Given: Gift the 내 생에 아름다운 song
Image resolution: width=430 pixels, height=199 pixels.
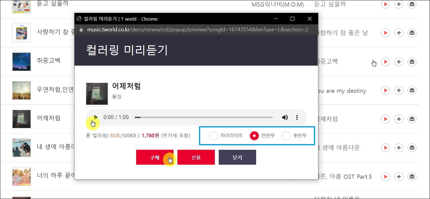Looking at the screenshot, I should 412,148.
